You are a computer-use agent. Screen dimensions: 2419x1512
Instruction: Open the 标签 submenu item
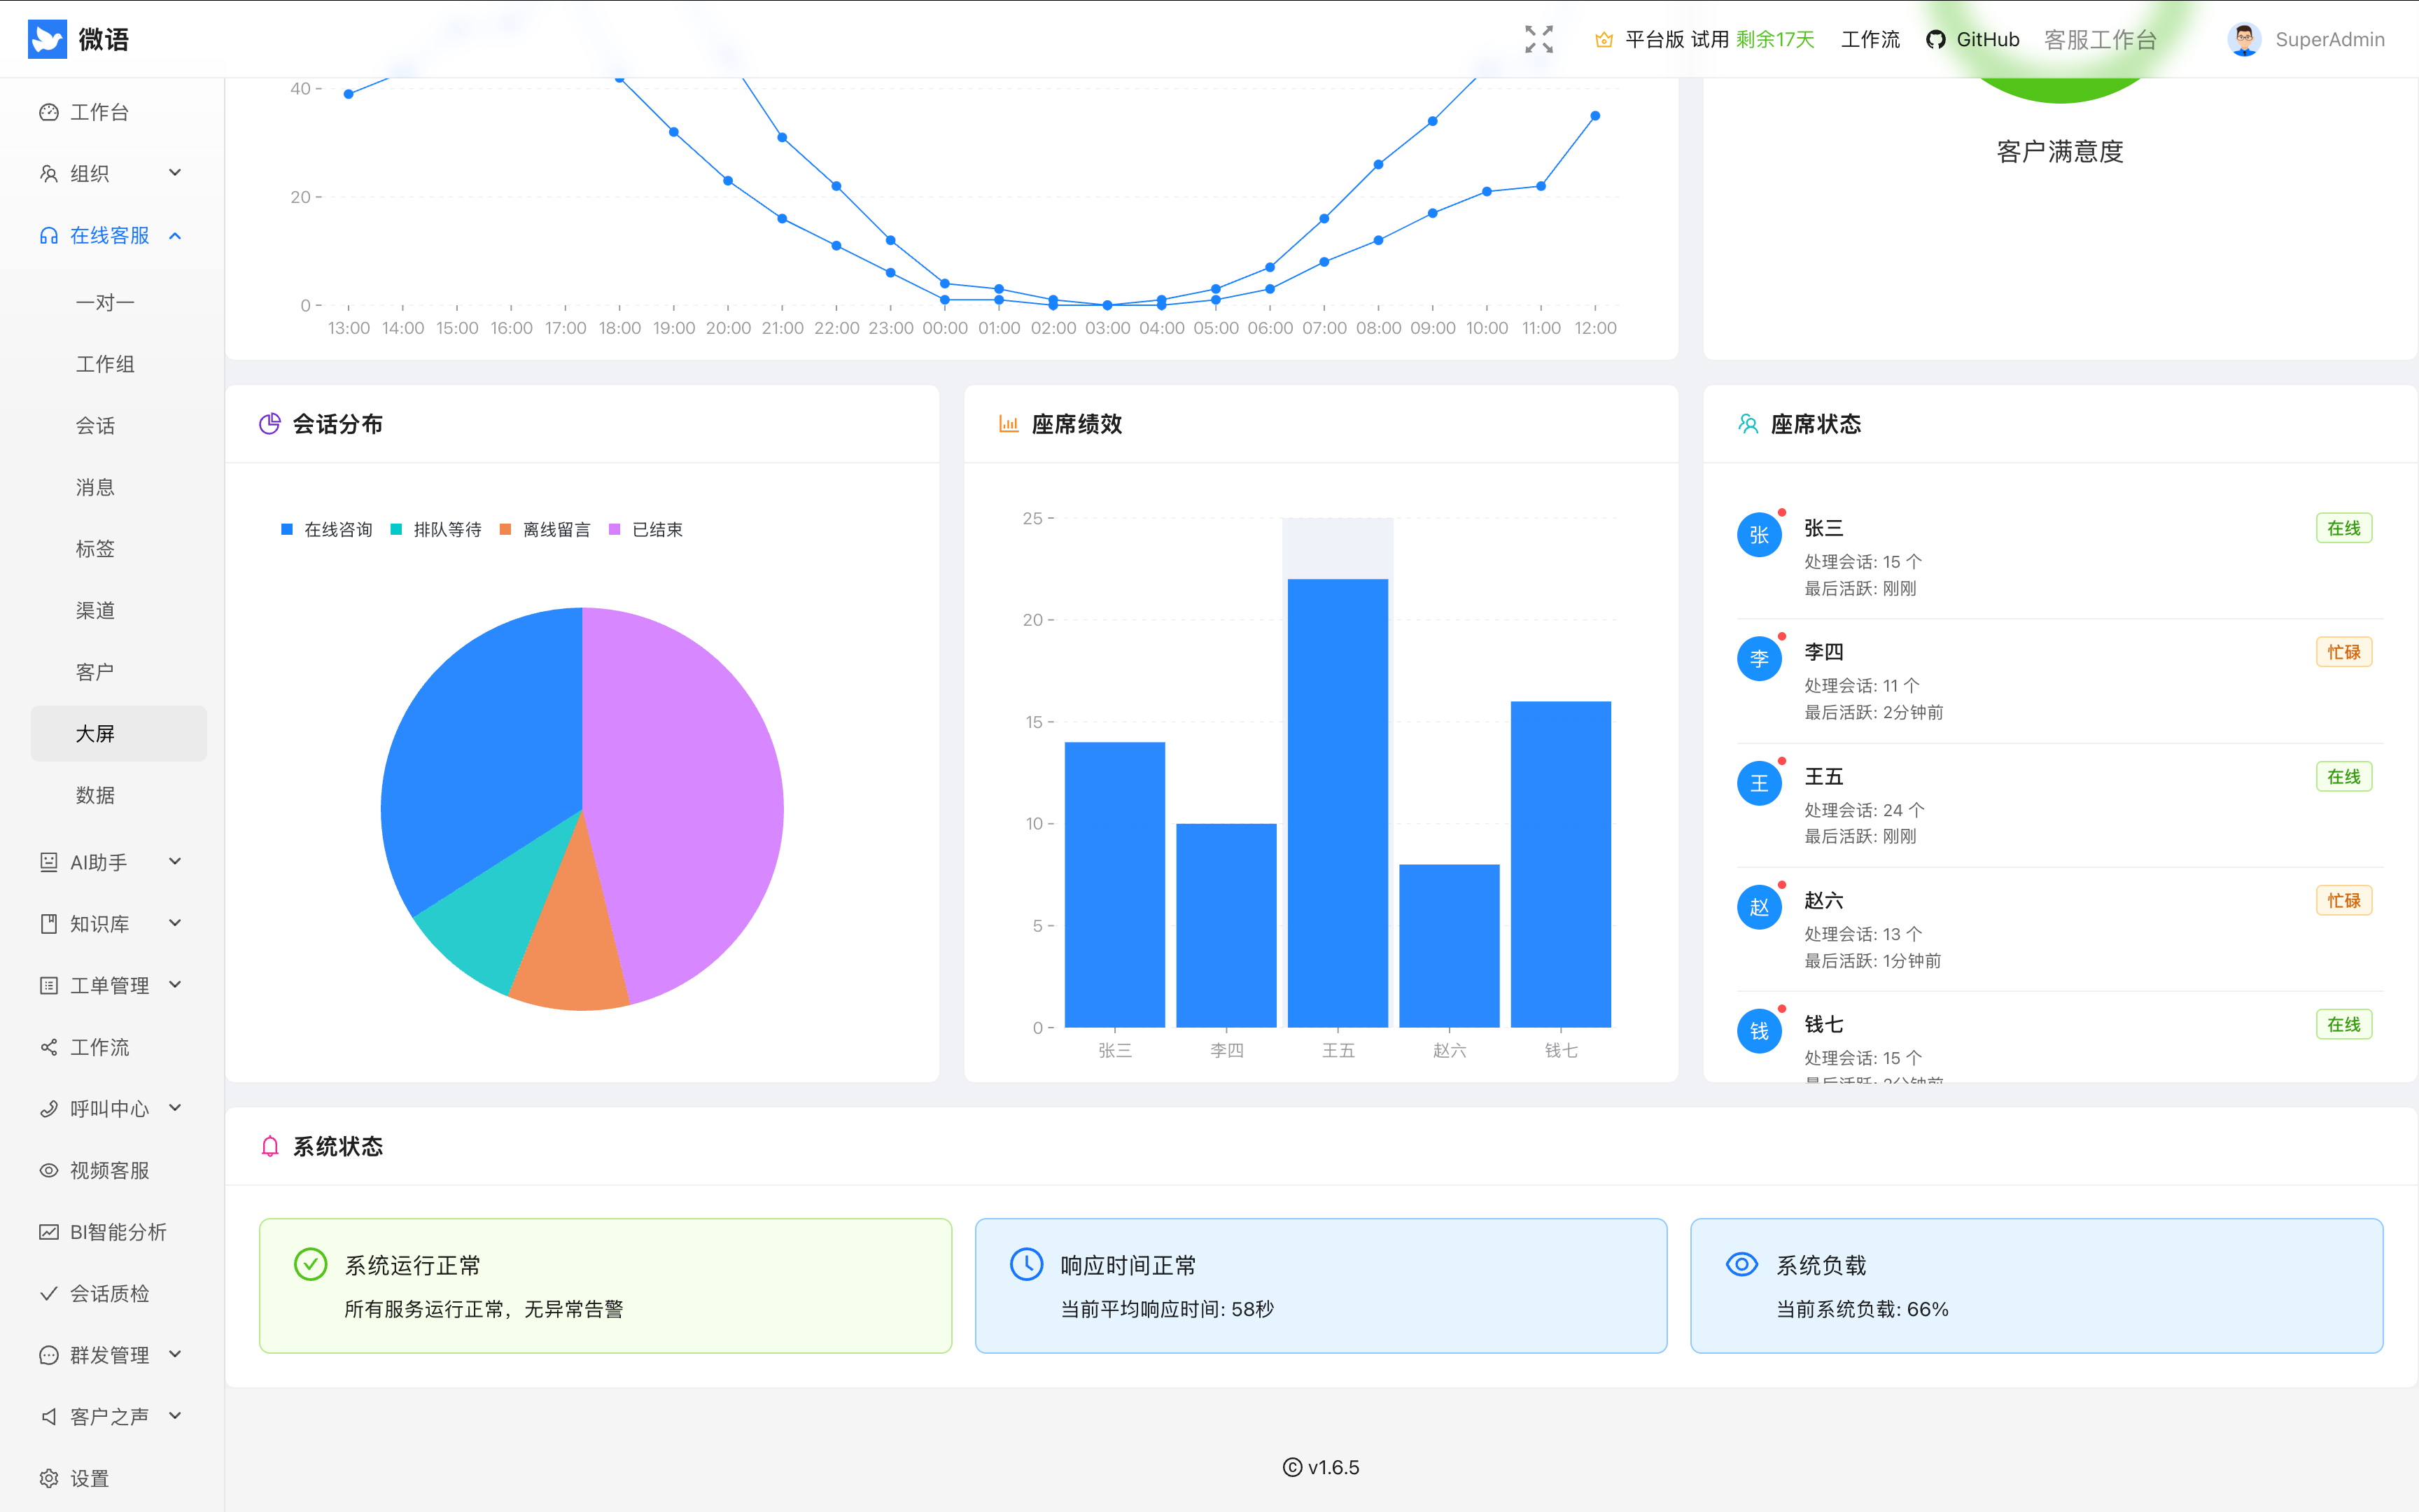click(x=118, y=549)
